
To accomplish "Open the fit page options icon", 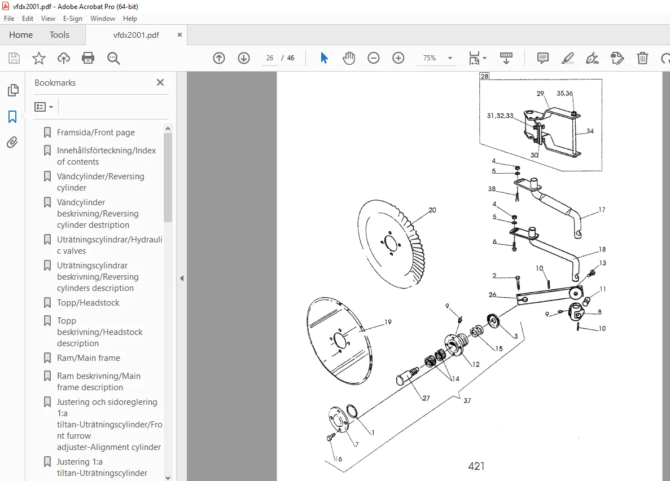I will [x=474, y=58].
